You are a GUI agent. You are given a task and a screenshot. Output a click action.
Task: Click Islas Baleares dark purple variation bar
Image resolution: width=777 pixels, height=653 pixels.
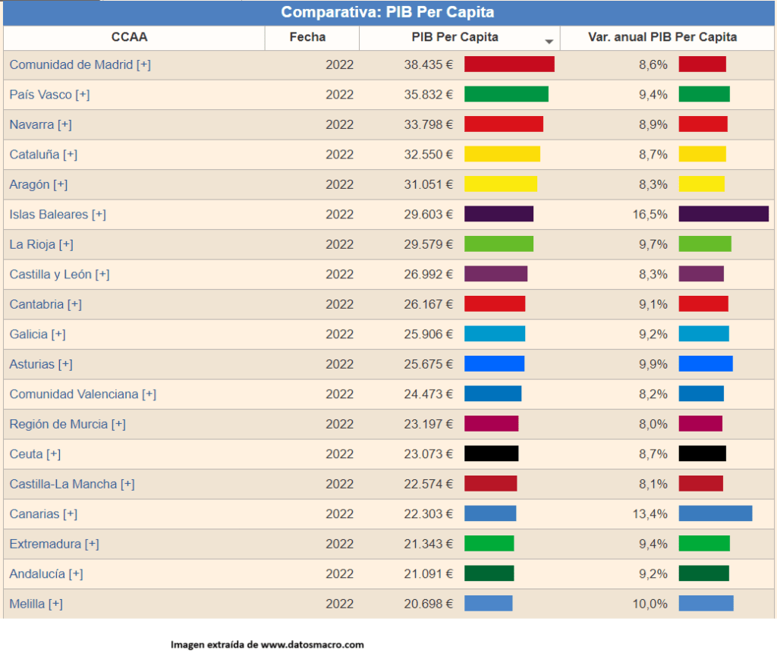coord(723,214)
